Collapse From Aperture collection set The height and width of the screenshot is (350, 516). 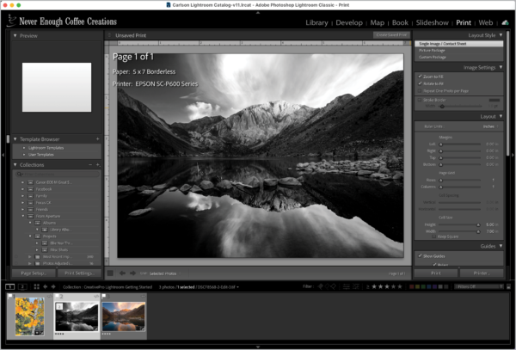(x=23, y=216)
